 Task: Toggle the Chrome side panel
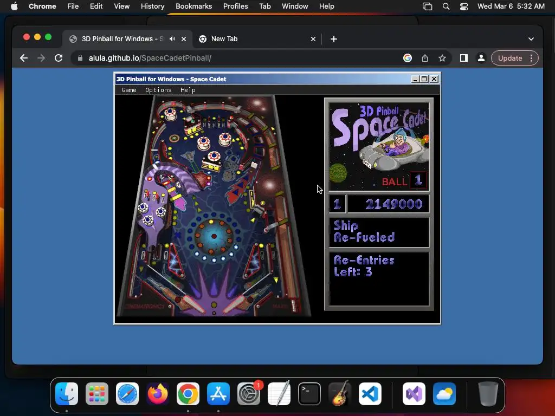[x=464, y=58]
